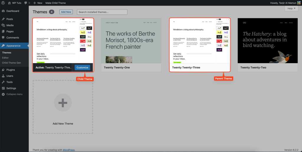Click the Users person icon
Viewport: 302px width, 152px height.
point(3,76)
